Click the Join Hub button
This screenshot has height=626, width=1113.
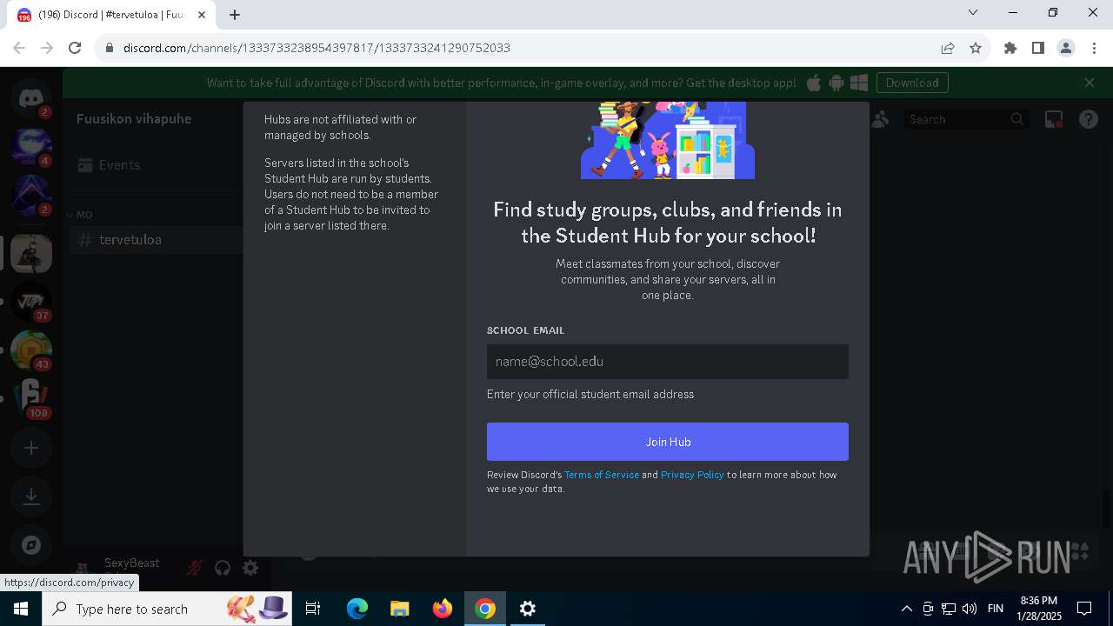click(668, 442)
